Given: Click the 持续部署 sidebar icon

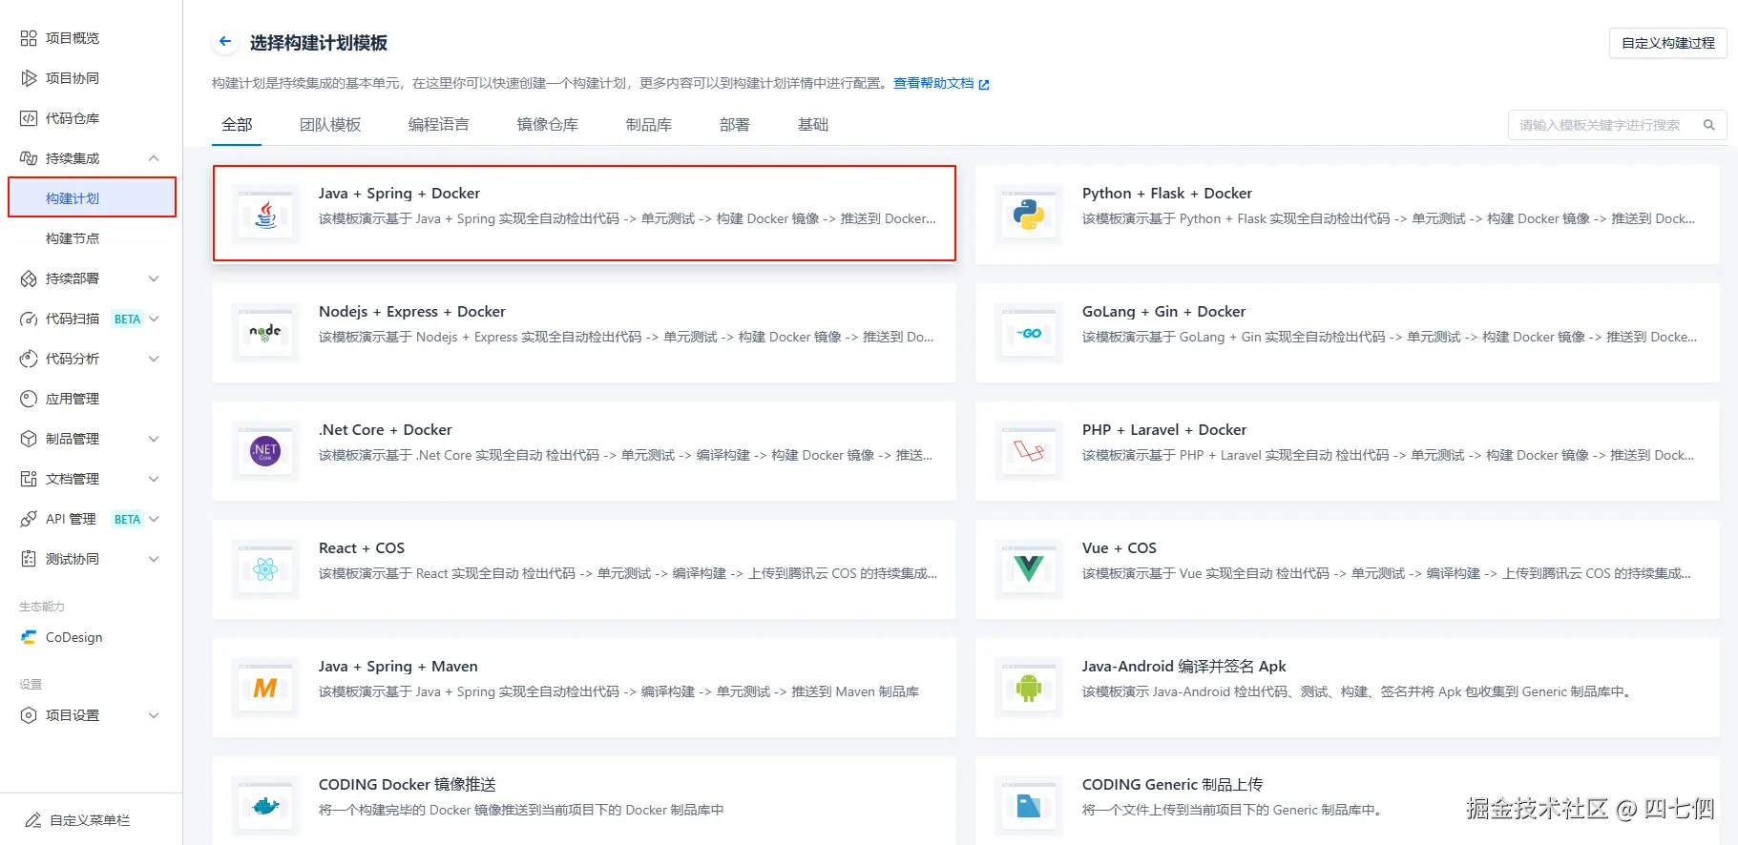Looking at the screenshot, I should click(x=29, y=278).
